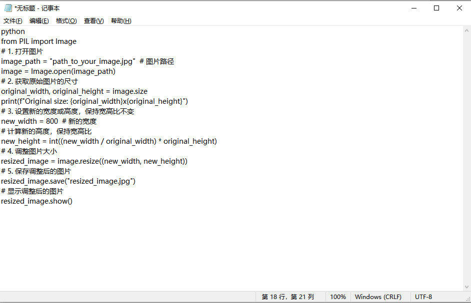Open the 查看(V) menu
This screenshot has height=303, width=471.
point(93,20)
